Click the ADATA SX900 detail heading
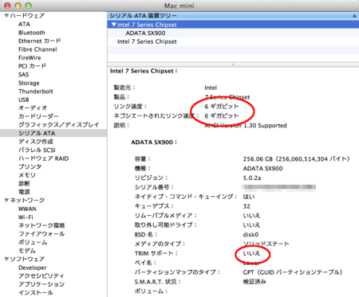This screenshot has height=297, width=359. point(154,143)
